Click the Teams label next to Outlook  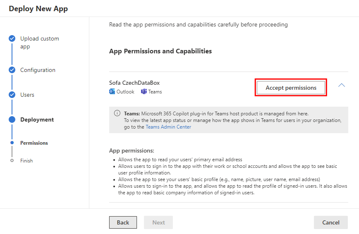pyautogui.click(x=155, y=92)
